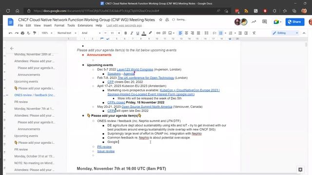Collapse the toolbar with up chevron
This screenshot has width=312, height=175.
click(304, 33)
